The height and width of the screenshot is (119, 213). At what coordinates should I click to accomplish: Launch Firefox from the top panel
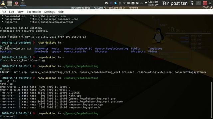(16, 3)
